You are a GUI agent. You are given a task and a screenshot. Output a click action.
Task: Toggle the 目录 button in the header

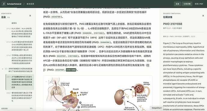point(177,4)
